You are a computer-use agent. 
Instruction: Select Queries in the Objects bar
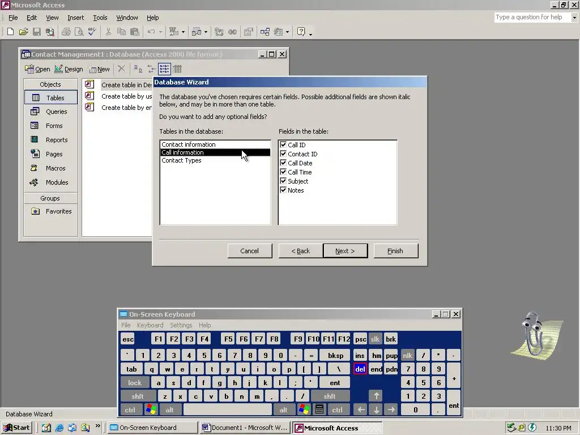pyautogui.click(x=50, y=112)
